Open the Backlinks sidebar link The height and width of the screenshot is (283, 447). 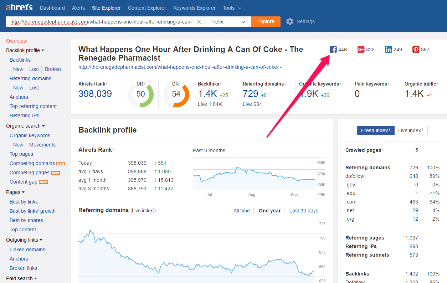tap(20, 60)
